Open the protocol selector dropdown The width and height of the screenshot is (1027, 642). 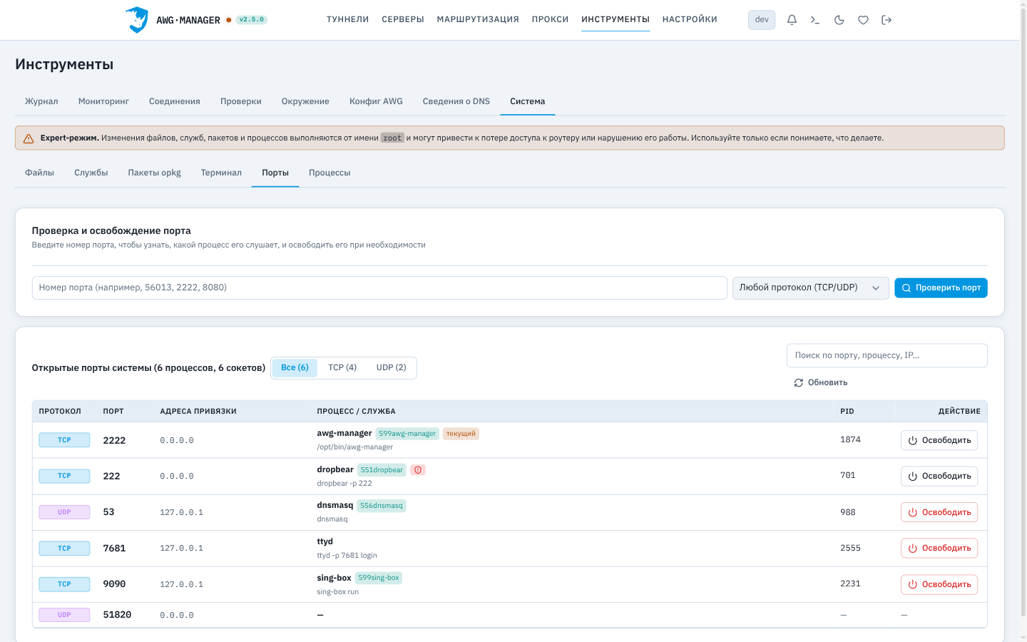point(811,287)
